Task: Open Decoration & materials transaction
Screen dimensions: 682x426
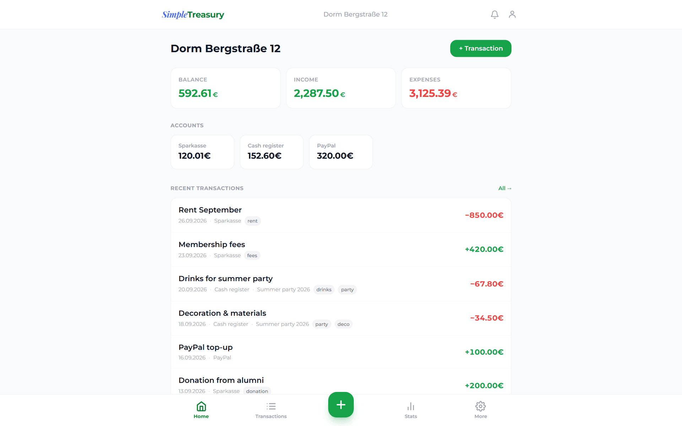Action: 341,318
